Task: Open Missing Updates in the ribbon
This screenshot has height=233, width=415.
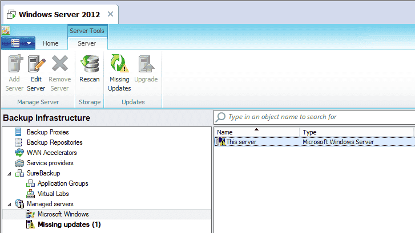Action: (x=119, y=73)
